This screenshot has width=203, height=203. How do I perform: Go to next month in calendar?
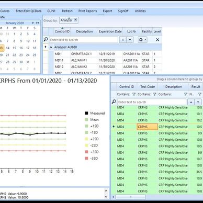coord(33,23)
